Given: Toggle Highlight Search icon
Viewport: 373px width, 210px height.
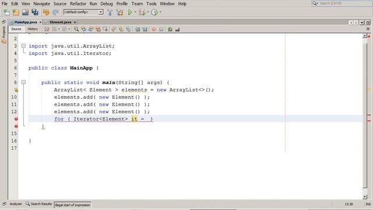Looking at the screenshot, I should pos(98,29).
